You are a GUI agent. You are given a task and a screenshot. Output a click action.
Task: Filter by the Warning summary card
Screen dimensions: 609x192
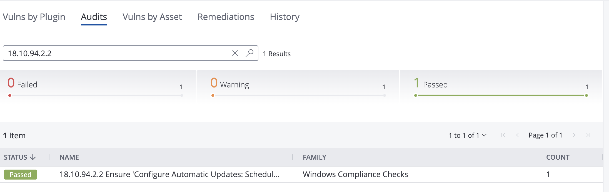(298, 86)
